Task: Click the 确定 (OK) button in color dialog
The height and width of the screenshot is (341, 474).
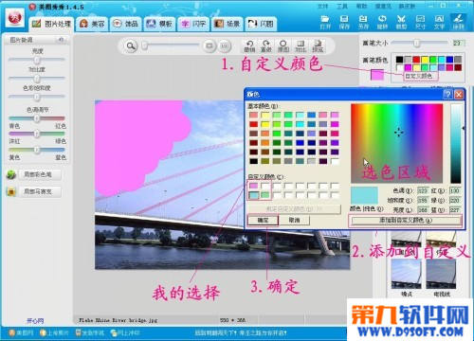Action: click(263, 220)
